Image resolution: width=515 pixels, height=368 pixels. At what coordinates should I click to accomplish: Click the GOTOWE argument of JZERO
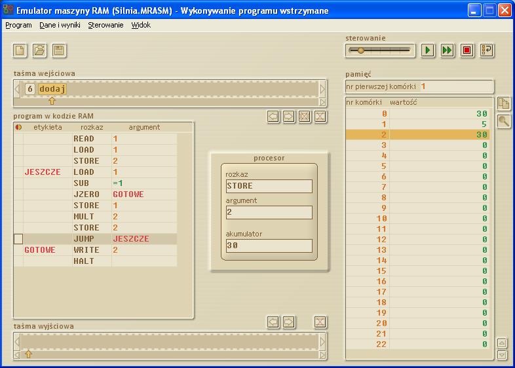[128, 194]
